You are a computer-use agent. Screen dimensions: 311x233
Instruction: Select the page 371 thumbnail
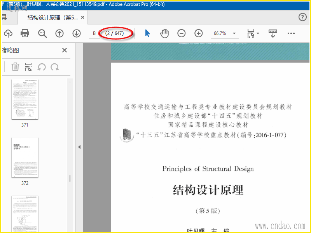click(x=25, y=99)
